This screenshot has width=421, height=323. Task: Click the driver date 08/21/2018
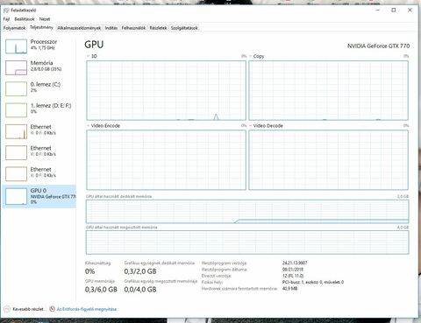tap(293, 270)
